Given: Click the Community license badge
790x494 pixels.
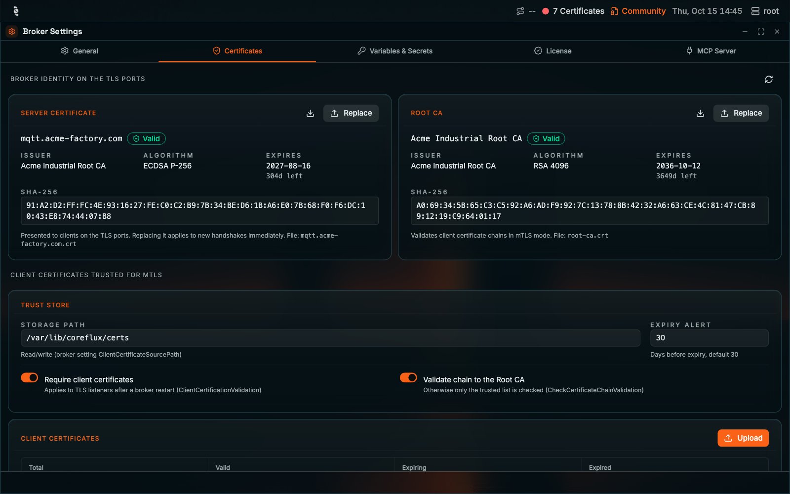Looking at the screenshot, I should click(x=638, y=11).
